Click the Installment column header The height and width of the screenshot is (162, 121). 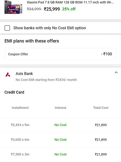tap(20, 108)
